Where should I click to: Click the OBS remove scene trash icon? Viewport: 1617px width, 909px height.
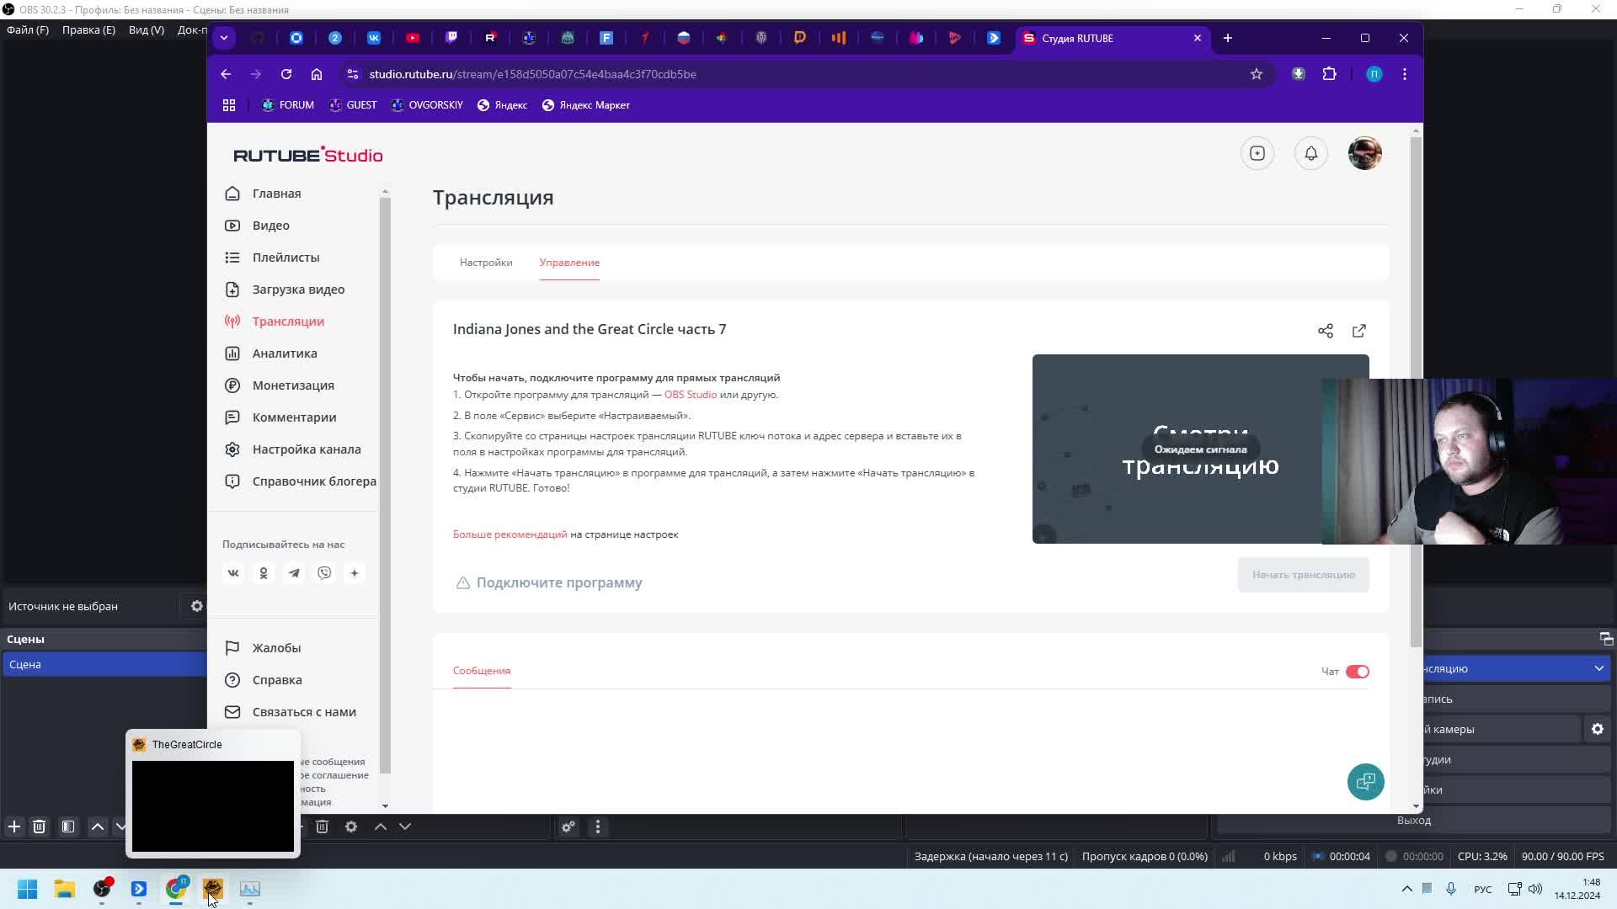(40, 827)
